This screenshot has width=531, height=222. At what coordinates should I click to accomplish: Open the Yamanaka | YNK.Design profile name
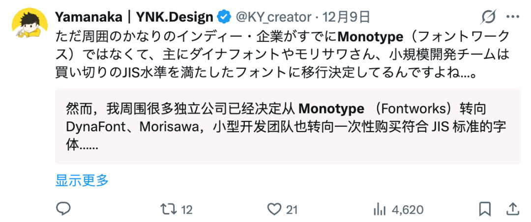(134, 18)
